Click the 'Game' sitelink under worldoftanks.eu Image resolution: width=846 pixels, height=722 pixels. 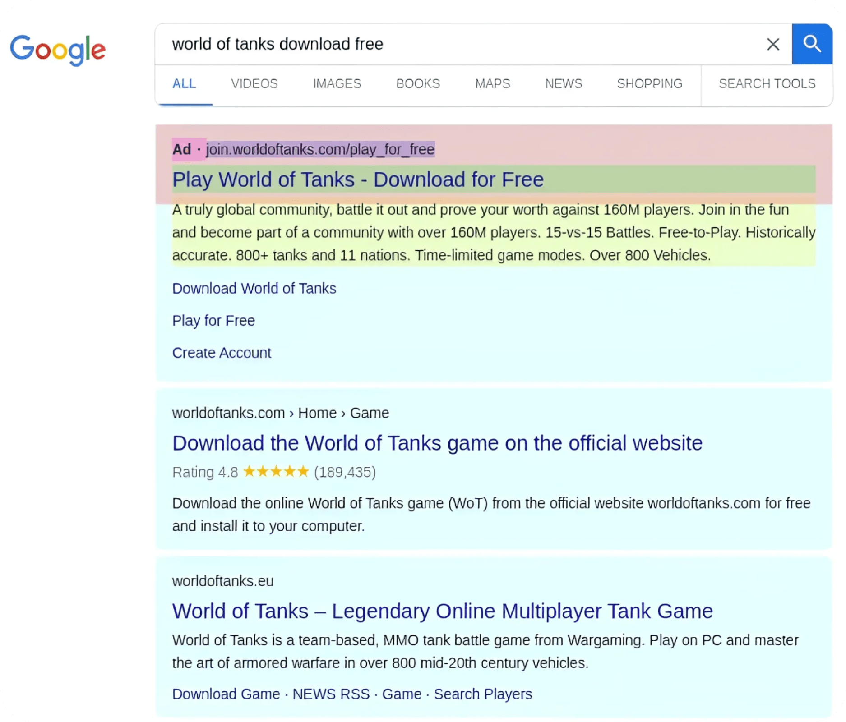tap(402, 694)
